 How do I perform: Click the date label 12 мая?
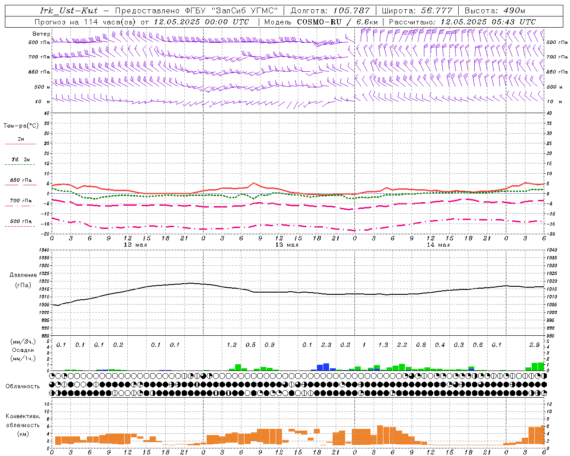click(x=135, y=245)
